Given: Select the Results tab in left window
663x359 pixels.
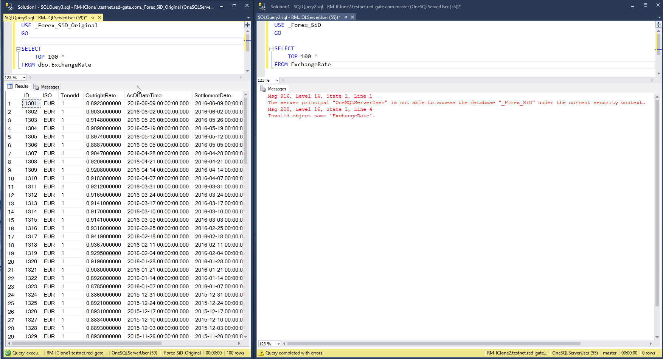Looking at the screenshot, I should coord(20,86).
